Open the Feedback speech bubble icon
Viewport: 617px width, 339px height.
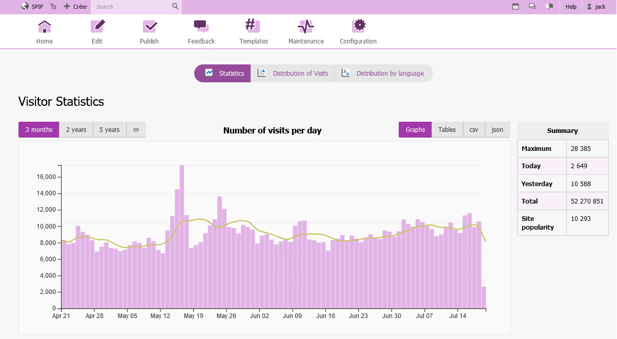(x=201, y=27)
